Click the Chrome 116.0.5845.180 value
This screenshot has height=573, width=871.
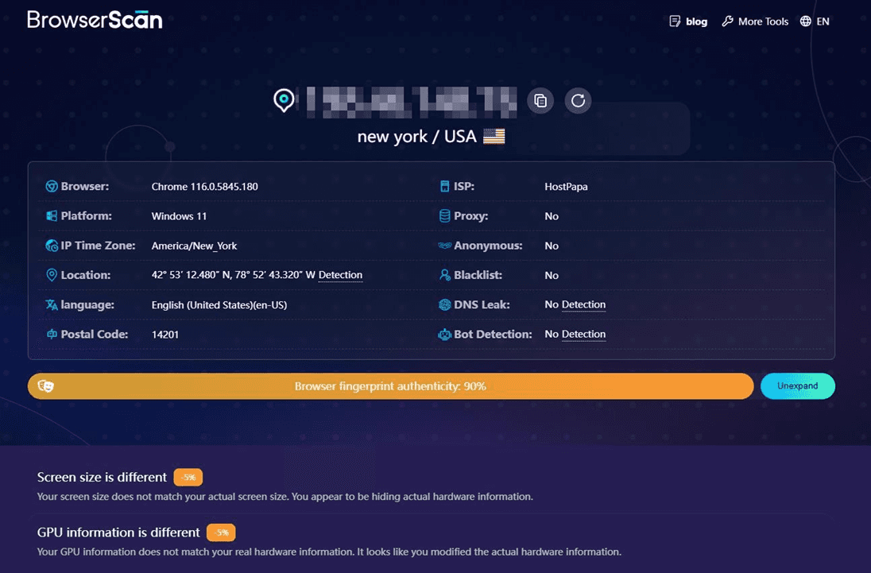(x=204, y=187)
